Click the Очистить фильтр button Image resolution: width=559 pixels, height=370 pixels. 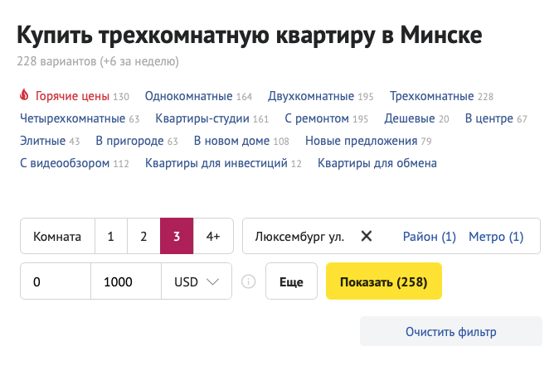[x=450, y=332]
